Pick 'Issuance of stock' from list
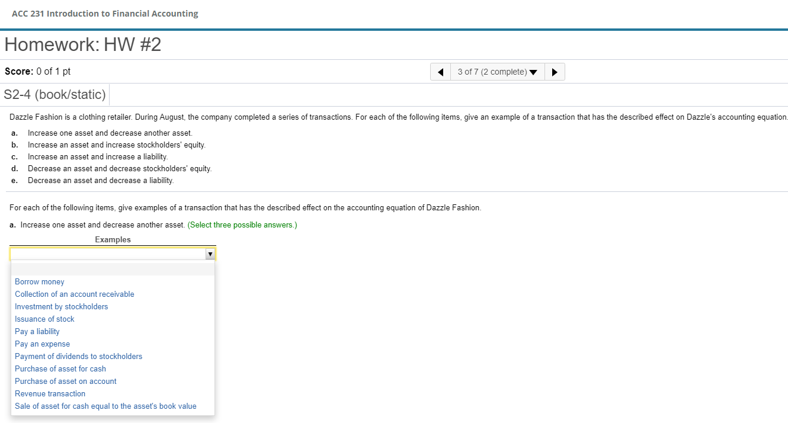Screen dimensions: 788x423 coord(45,319)
